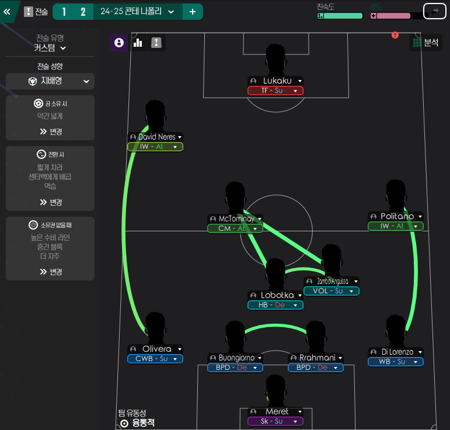Click person icon beside Rrahmani name
Screen dimensions: 450x430
294,358
